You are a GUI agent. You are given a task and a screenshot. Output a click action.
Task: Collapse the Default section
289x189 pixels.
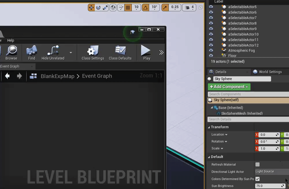point(209,157)
